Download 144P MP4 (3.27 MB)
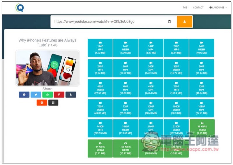The image size is (233, 165). click(x=151, y=48)
